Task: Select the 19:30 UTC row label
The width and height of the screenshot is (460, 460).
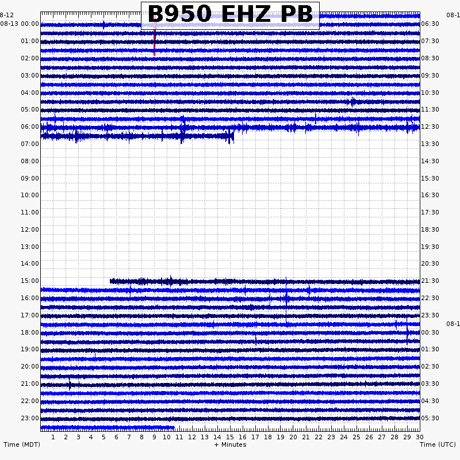Action: point(430,247)
